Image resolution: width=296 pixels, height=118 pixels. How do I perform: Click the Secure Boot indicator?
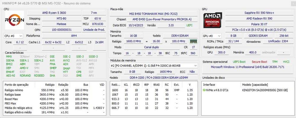click(x=259, y=62)
